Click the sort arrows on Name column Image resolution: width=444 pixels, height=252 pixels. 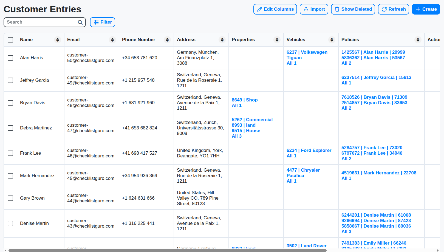(x=58, y=39)
